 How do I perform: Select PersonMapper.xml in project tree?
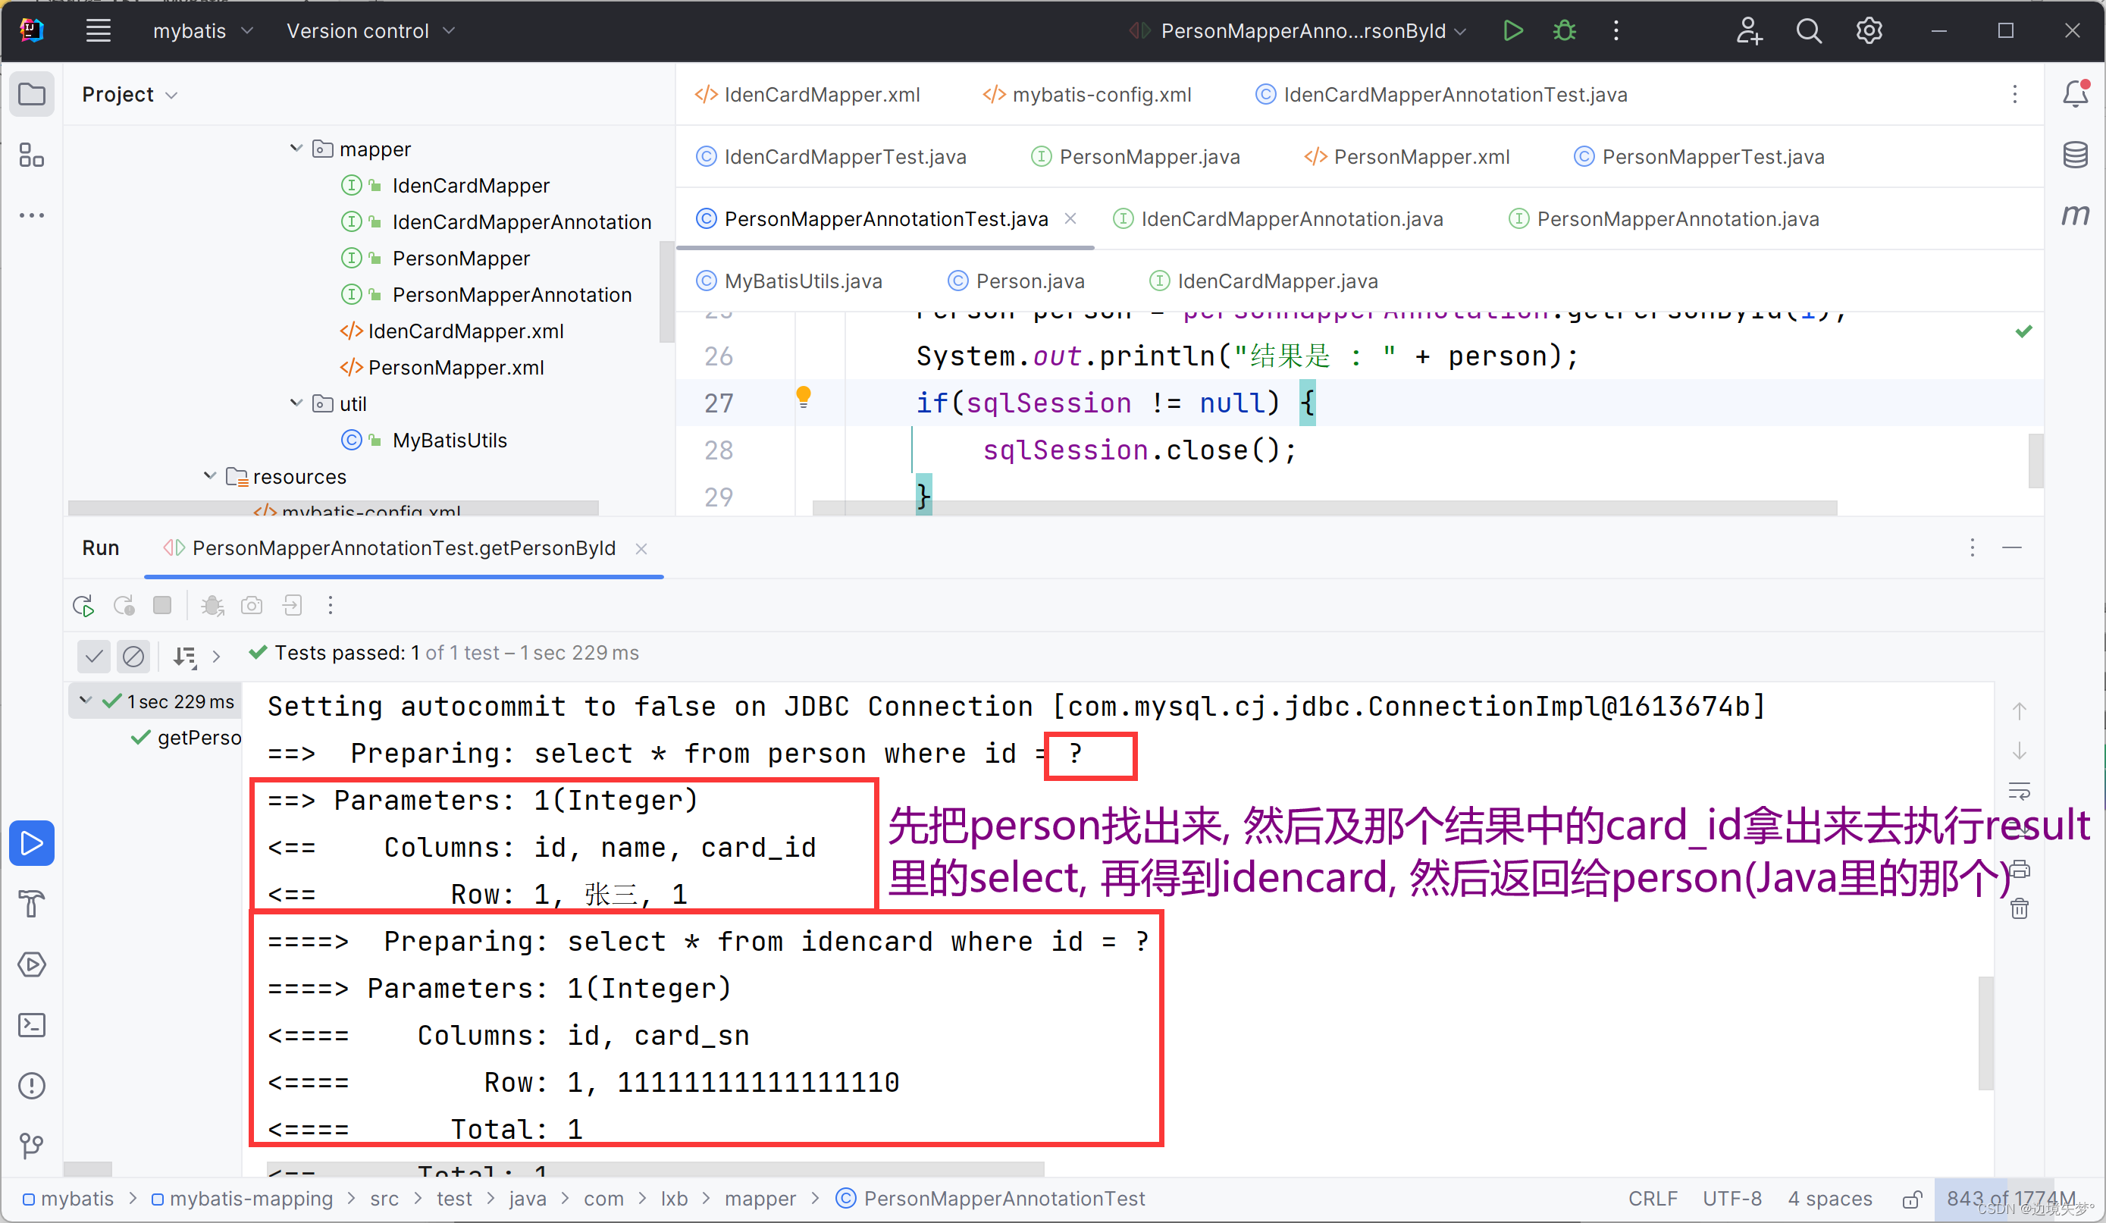click(456, 367)
